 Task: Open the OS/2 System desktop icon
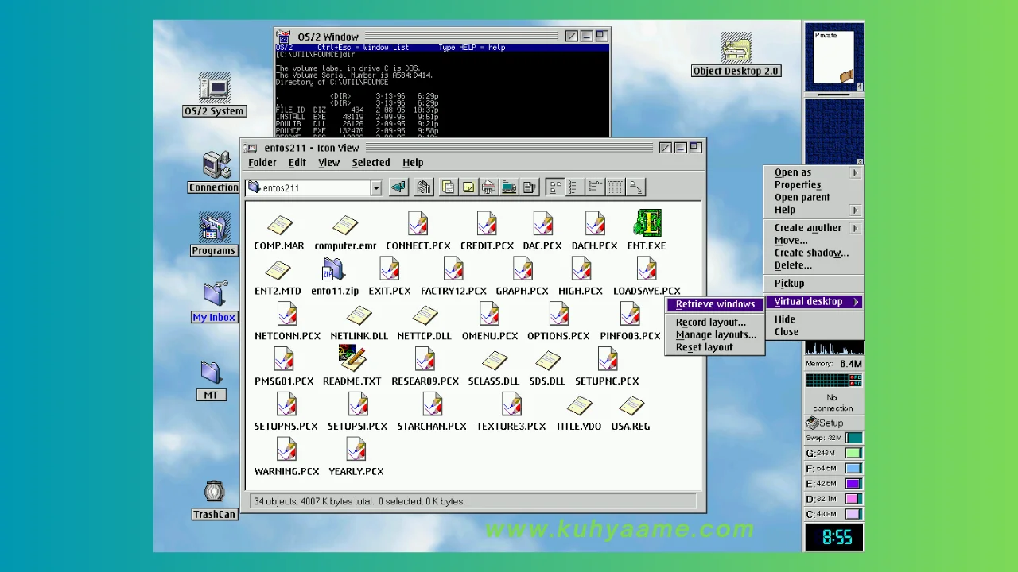coord(214,87)
